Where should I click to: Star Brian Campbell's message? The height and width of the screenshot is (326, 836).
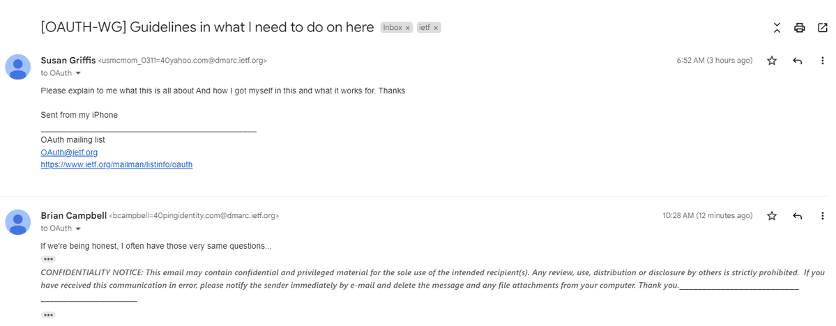click(x=771, y=216)
